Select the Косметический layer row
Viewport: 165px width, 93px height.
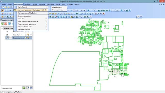(19, 32)
